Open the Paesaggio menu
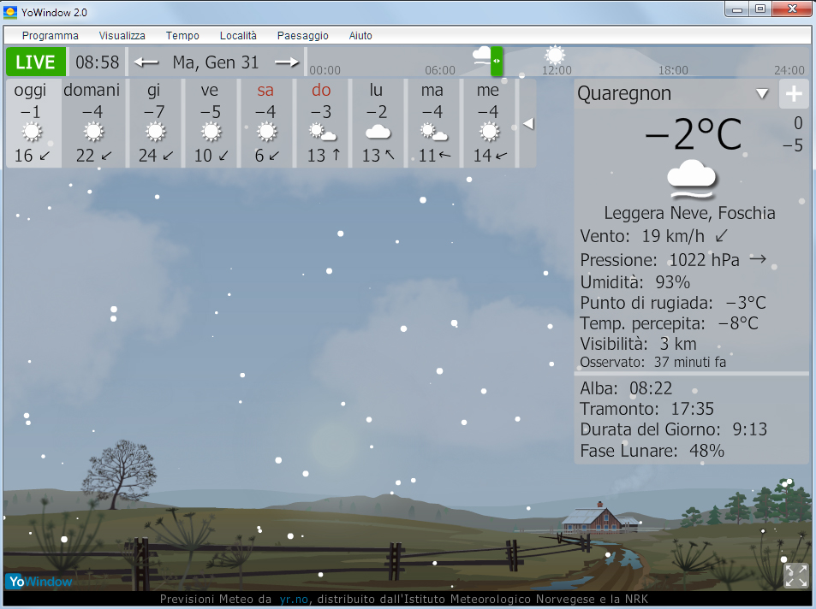Viewport: 816px width, 609px height. [x=302, y=36]
